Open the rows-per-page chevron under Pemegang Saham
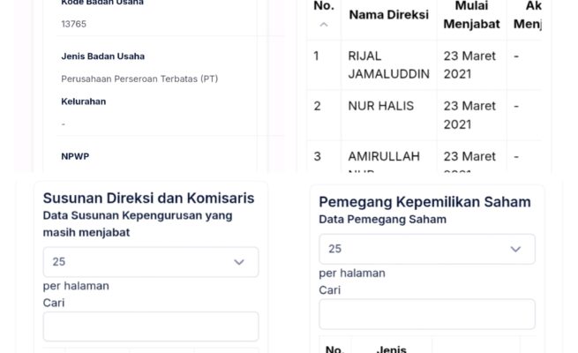578x353 pixels. coord(515,249)
